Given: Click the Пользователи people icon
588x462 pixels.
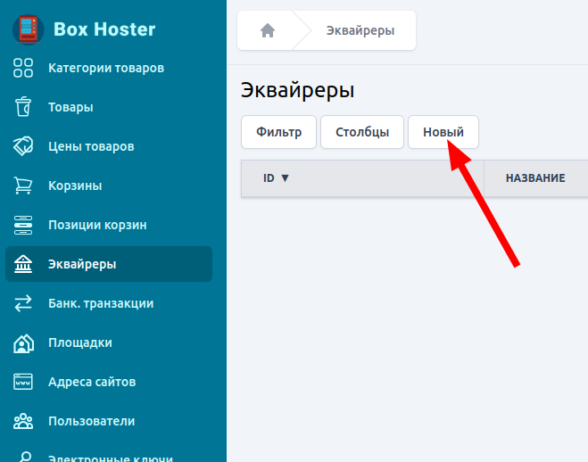Looking at the screenshot, I should tap(23, 421).
